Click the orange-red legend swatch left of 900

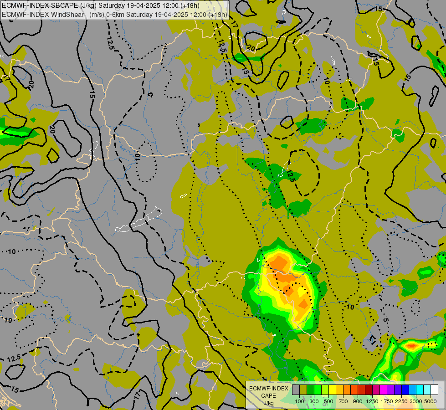(x=354, y=389)
